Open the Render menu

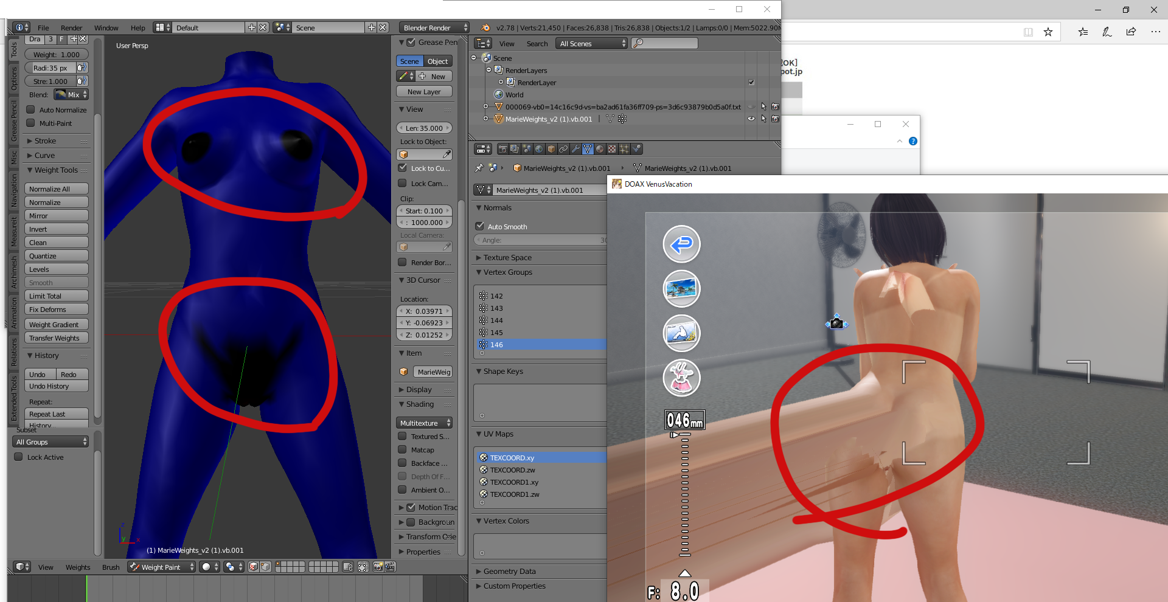pos(71,27)
